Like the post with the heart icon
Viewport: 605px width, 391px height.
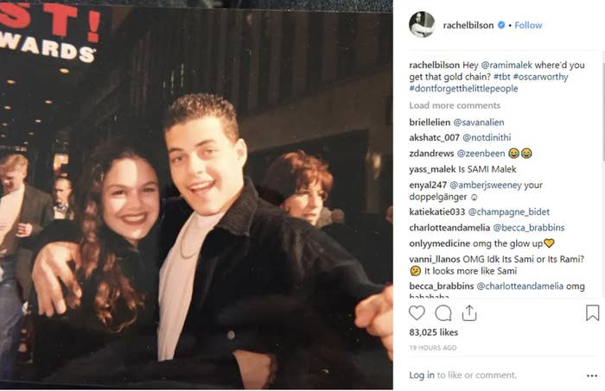(x=417, y=312)
